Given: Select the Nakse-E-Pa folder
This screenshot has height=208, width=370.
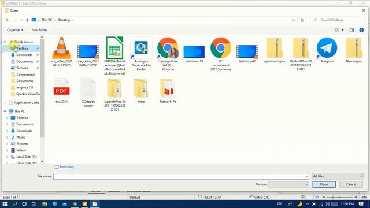Looking at the screenshot, I should coord(168,91).
